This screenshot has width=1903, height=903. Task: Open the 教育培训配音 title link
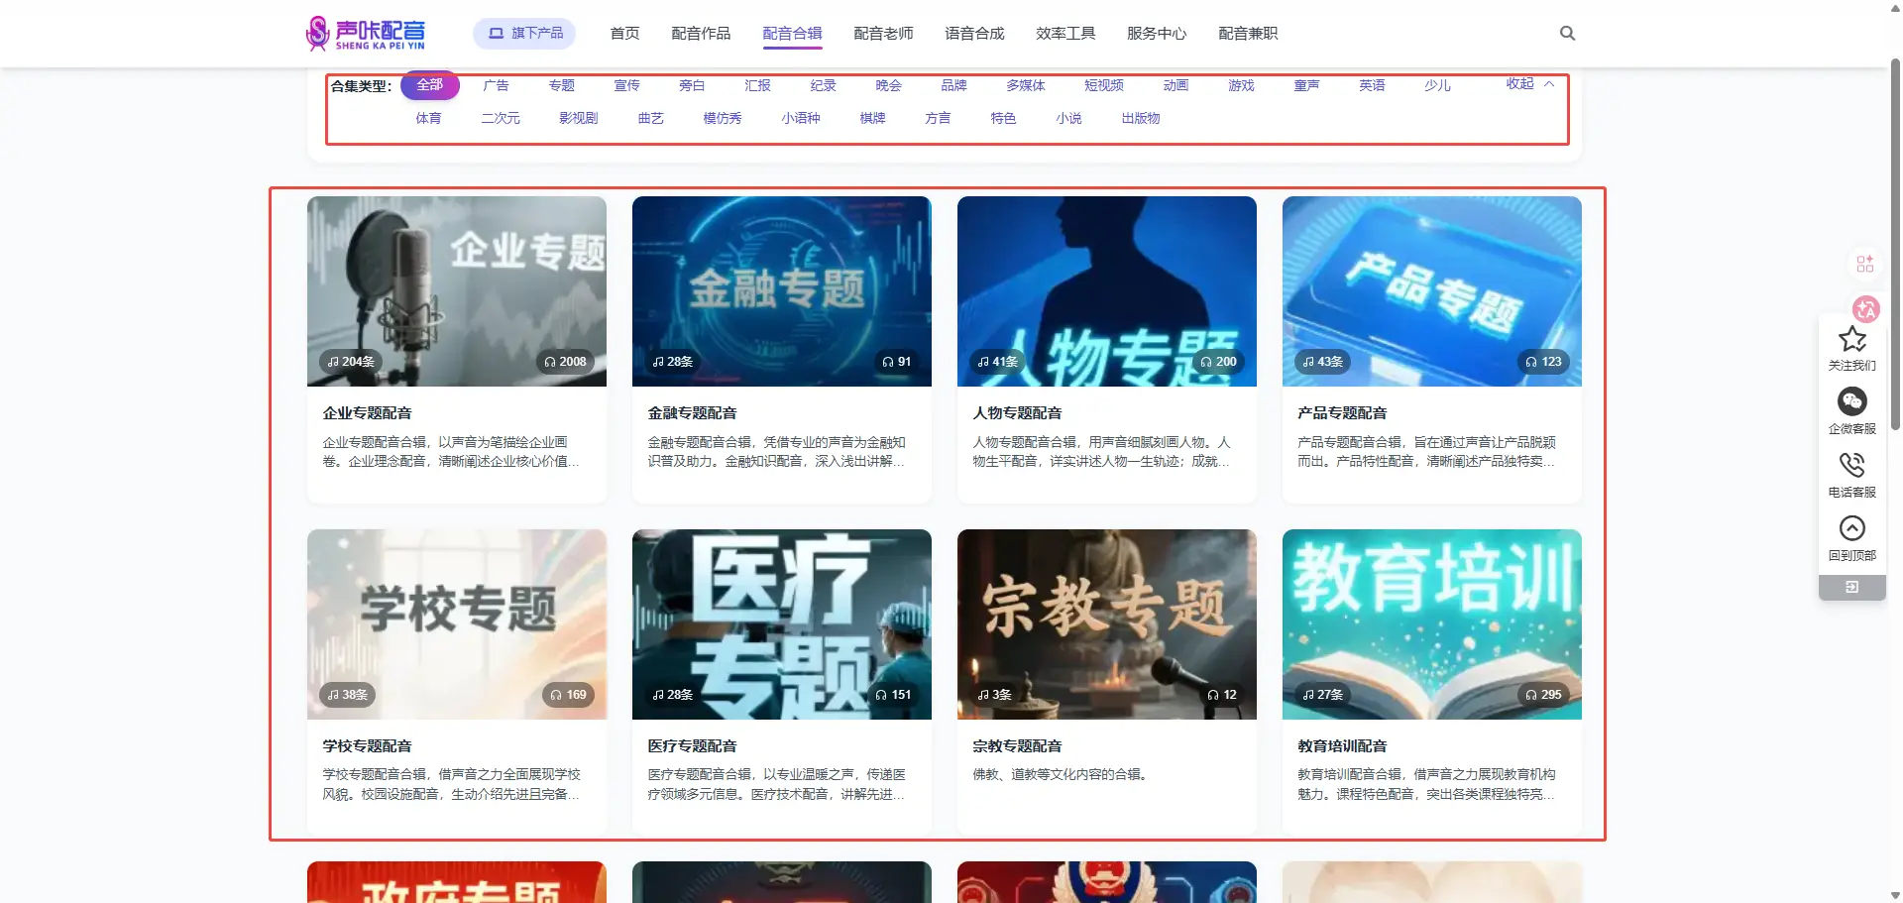coord(1342,746)
